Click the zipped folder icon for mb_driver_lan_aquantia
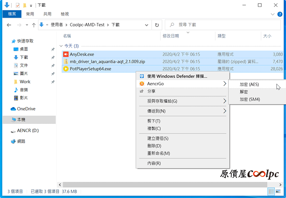The height and width of the screenshot is (198, 286). [x=66, y=62]
